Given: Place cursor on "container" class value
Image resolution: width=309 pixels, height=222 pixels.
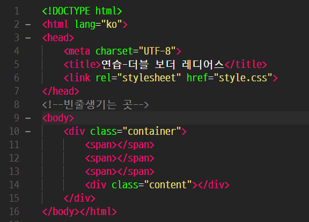Looking at the screenshot, I should 152,132.
